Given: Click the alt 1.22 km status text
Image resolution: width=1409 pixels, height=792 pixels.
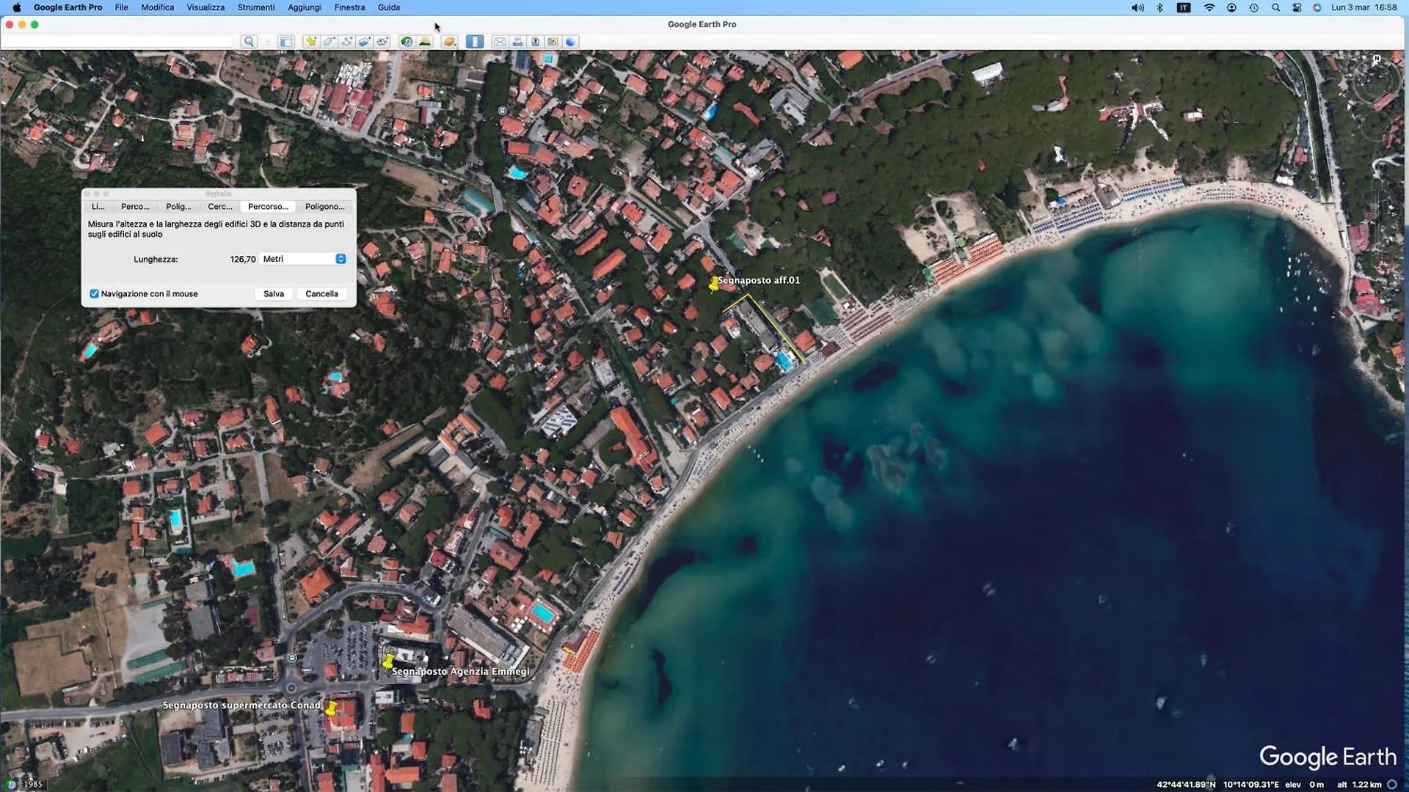Looking at the screenshot, I should 1359,785.
